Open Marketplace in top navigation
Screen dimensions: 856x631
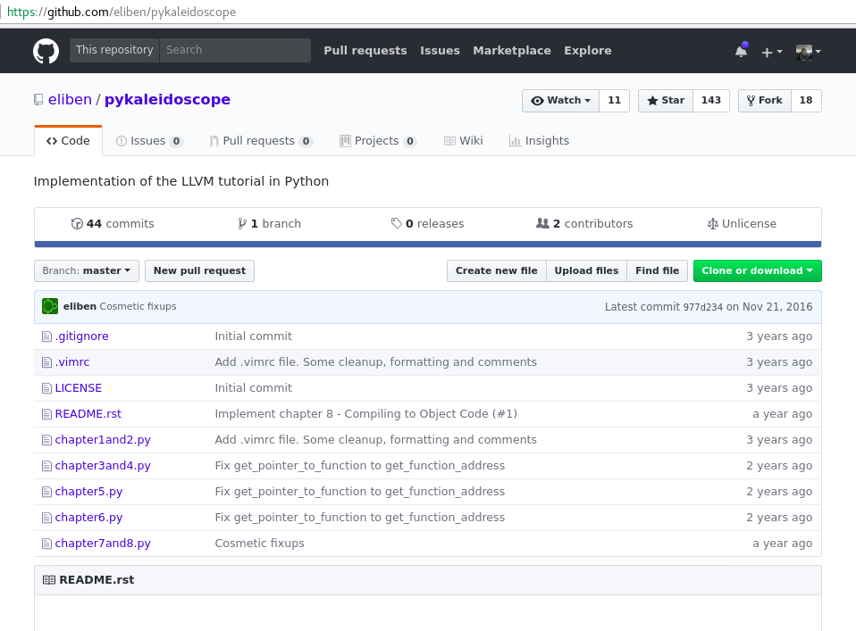click(512, 51)
